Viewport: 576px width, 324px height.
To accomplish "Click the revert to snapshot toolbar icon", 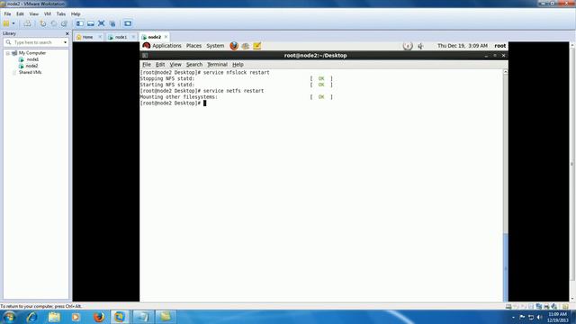I will coord(54,23).
